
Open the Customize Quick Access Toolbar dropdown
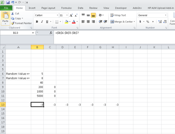pos(27,3)
